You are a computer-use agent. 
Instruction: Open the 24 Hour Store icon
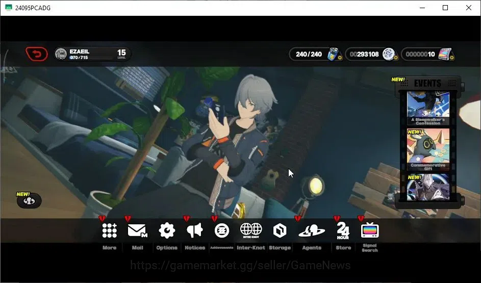[343, 230]
